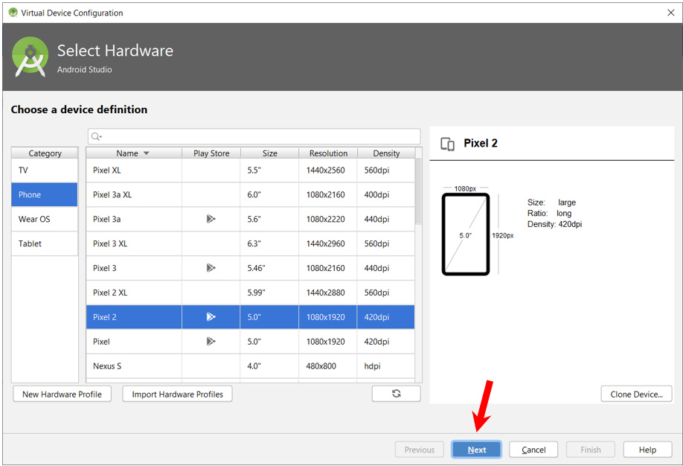The image size is (683, 466).
Task: Click the Cancel button
Action: tap(533, 450)
